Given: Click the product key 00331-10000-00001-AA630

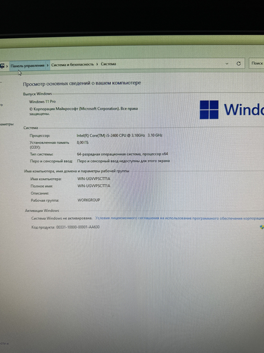Looking at the screenshot, I should (78, 227).
